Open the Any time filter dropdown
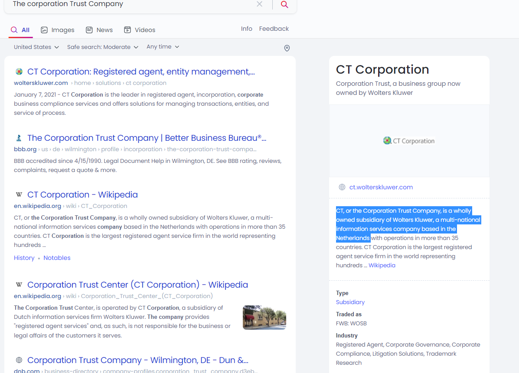This screenshot has height=373, width=519. click(163, 47)
